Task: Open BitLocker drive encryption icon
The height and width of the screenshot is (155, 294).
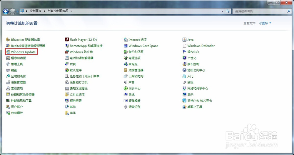Action: (8, 40)
